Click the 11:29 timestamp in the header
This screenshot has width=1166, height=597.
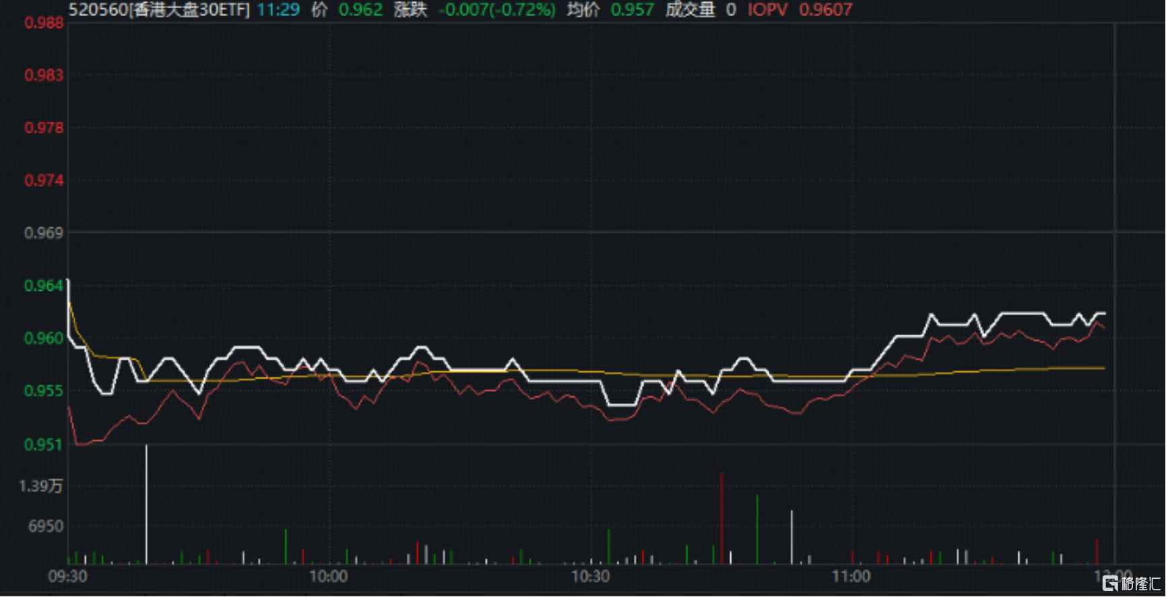[278, 10]
